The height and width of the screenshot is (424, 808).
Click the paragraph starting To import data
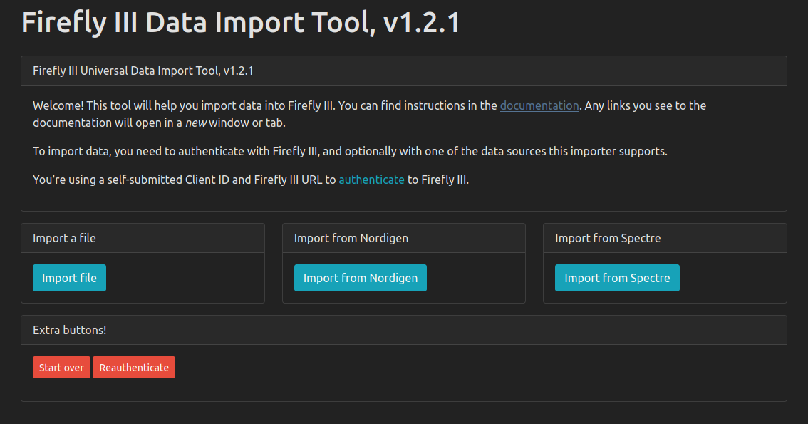[350, 152]
